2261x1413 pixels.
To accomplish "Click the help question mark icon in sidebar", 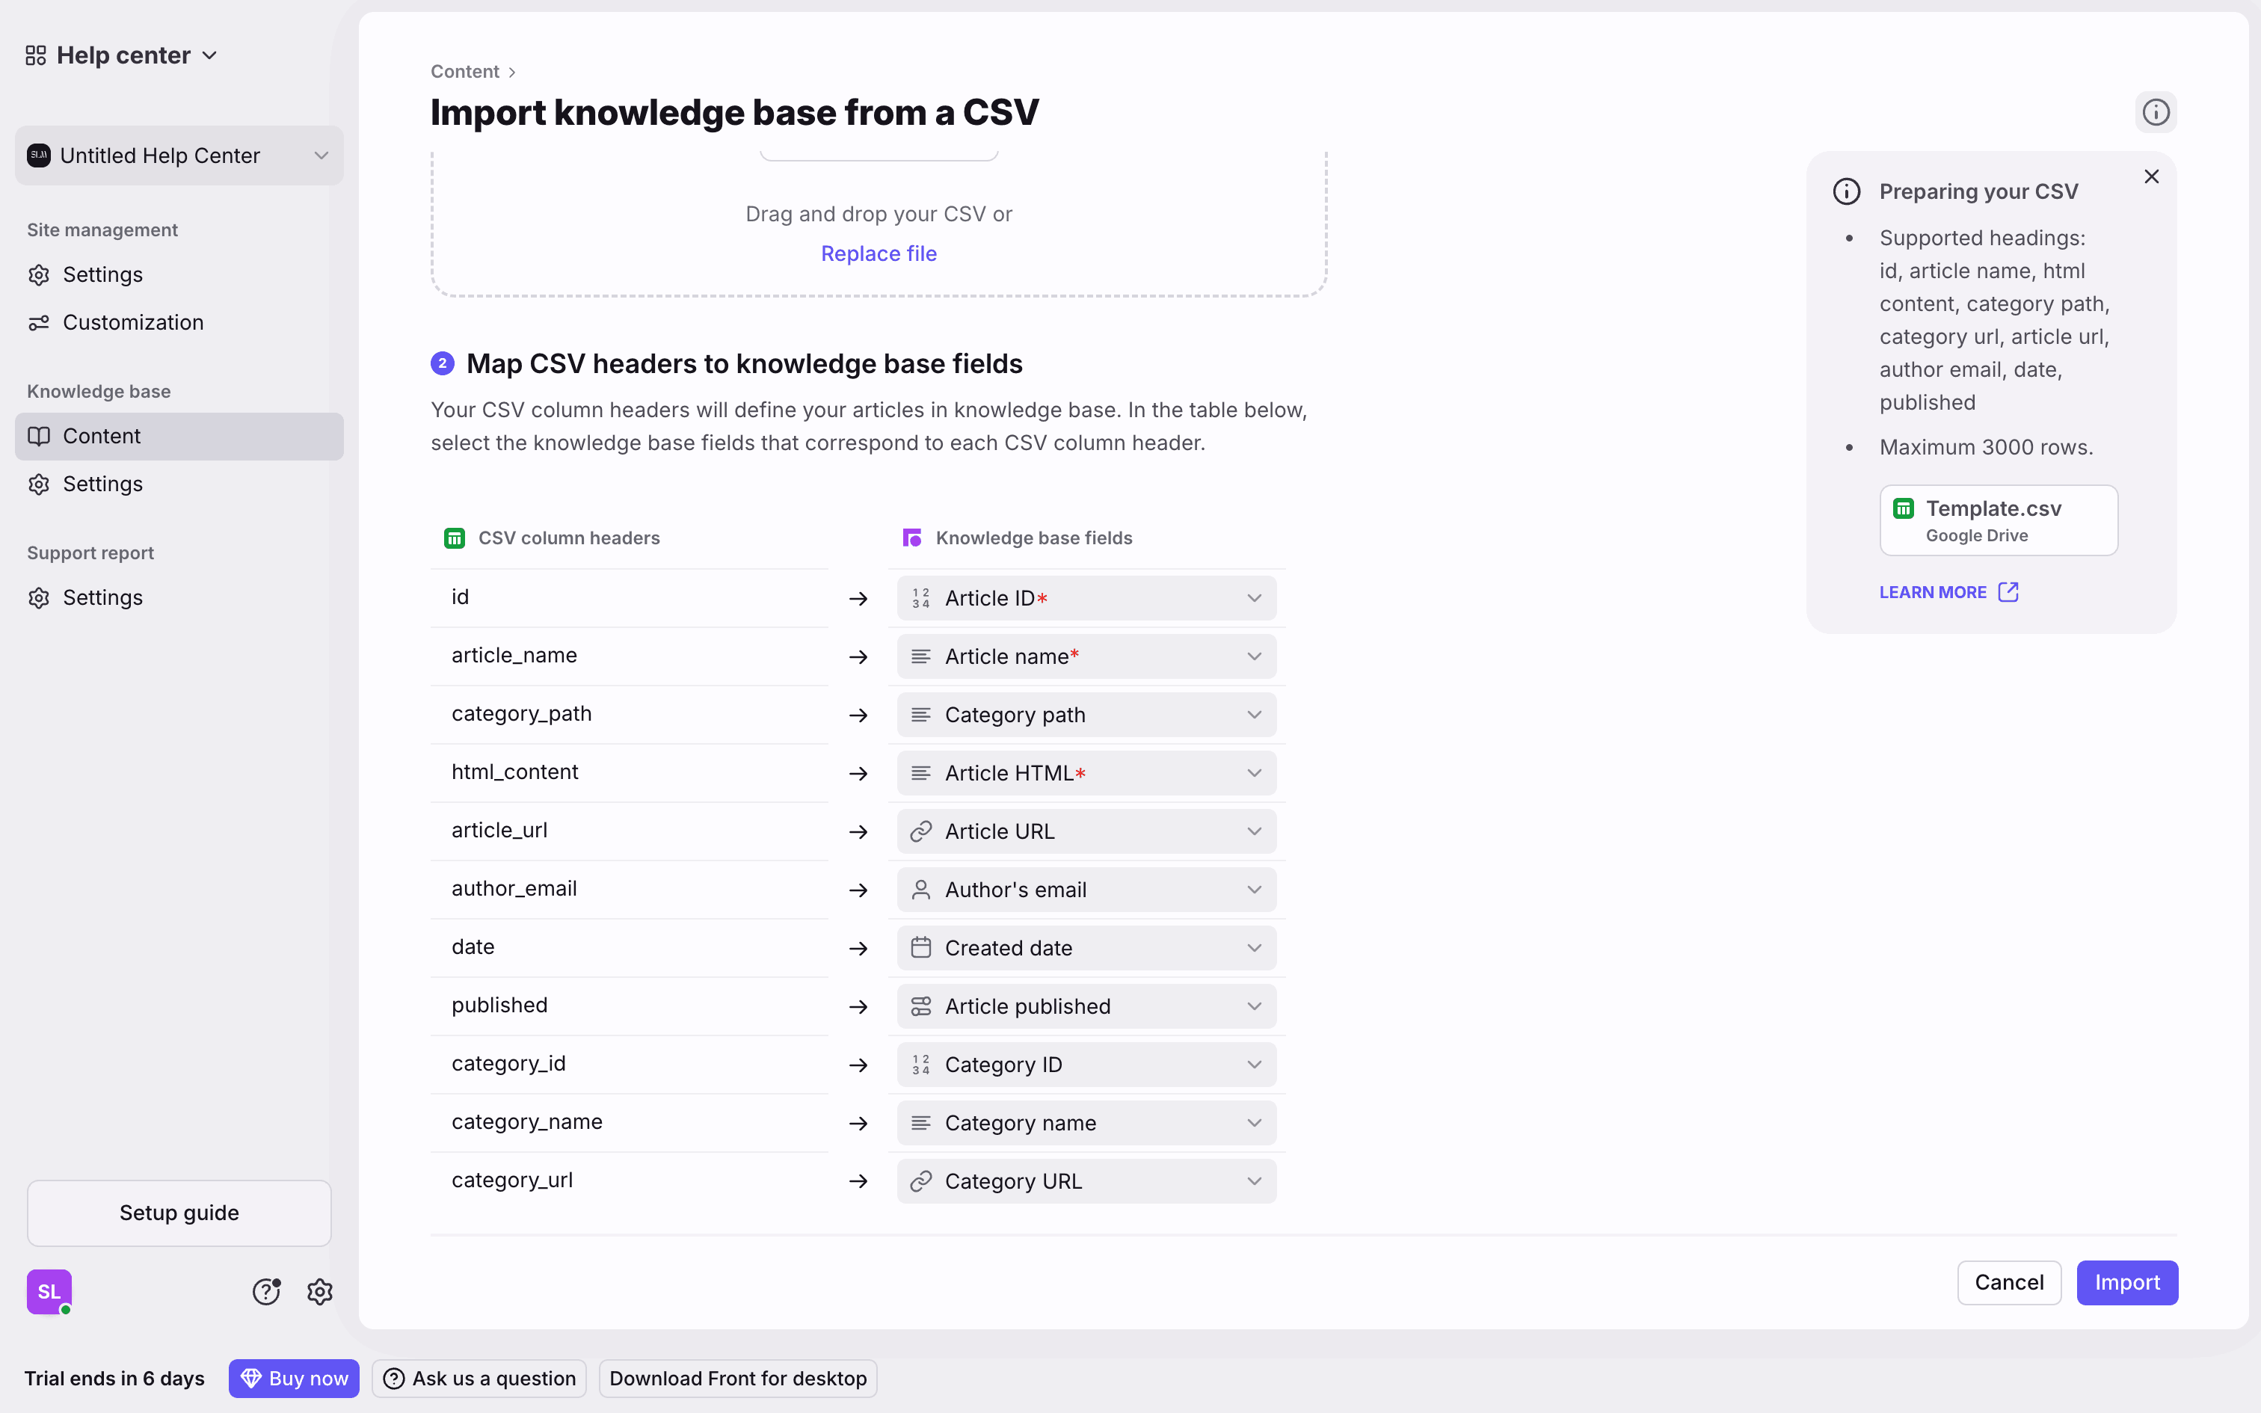I will pyautogui.click(x=266, y=1292).
